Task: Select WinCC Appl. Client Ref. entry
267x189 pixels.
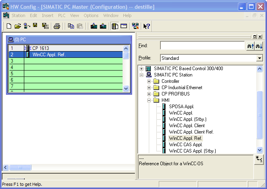Action: 191,132
